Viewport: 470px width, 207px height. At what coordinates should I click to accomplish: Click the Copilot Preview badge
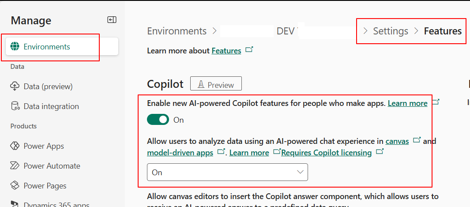(x=216, y=83)
